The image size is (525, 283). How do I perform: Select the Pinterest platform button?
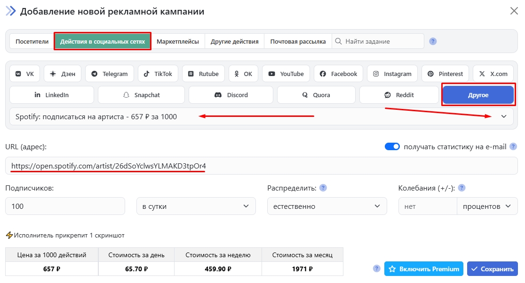tap(445, 74)
